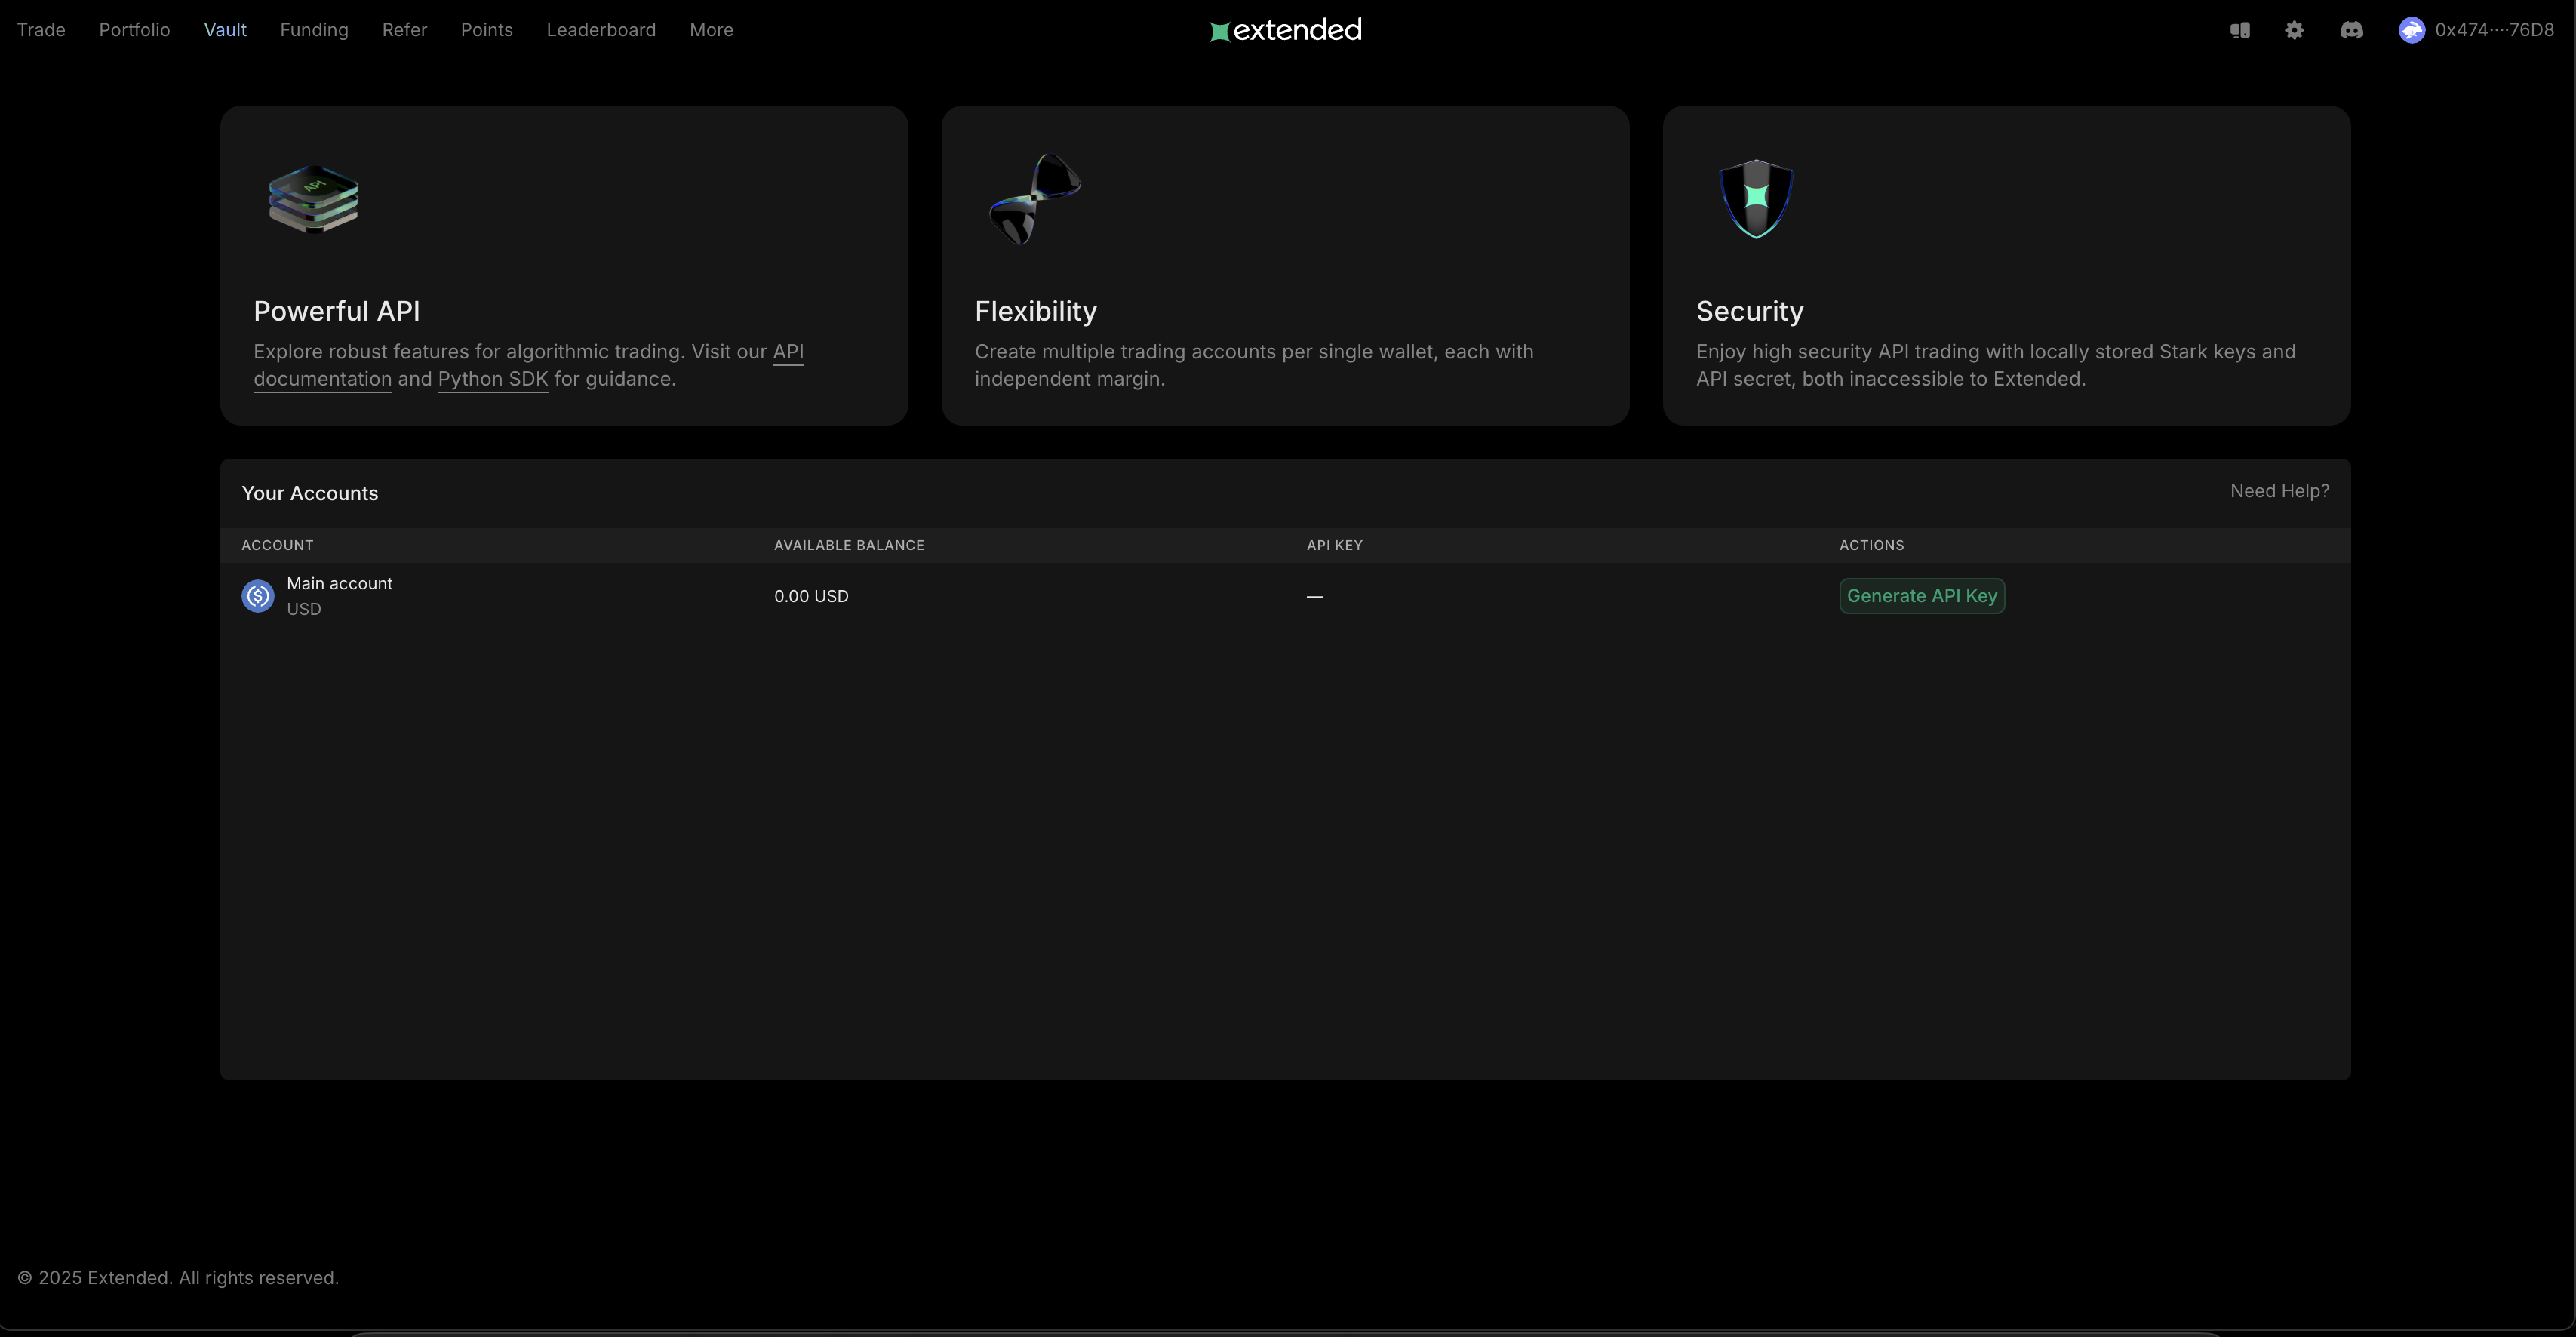This screenshot has width=2576, height=1337.
Task: Open the Funding page
Action: [x=314, y=30]
